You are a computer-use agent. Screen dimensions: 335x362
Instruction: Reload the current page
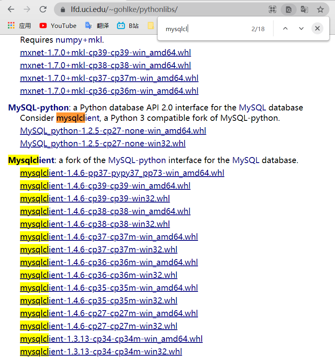(43, 10)
